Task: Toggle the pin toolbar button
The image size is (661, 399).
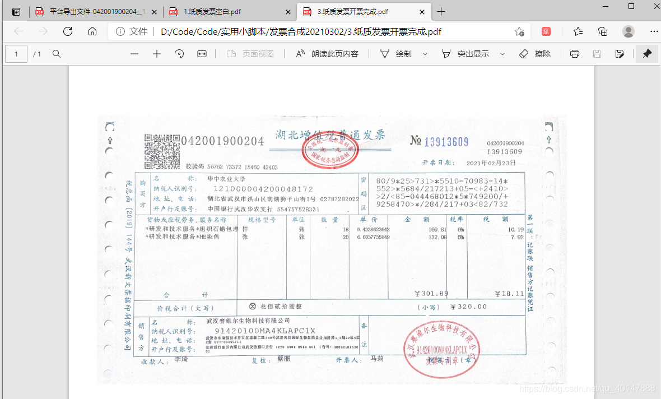Action: [647, 54]
